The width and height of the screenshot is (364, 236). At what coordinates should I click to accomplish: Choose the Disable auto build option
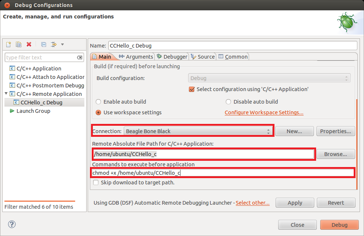click(x=228, y=102)
